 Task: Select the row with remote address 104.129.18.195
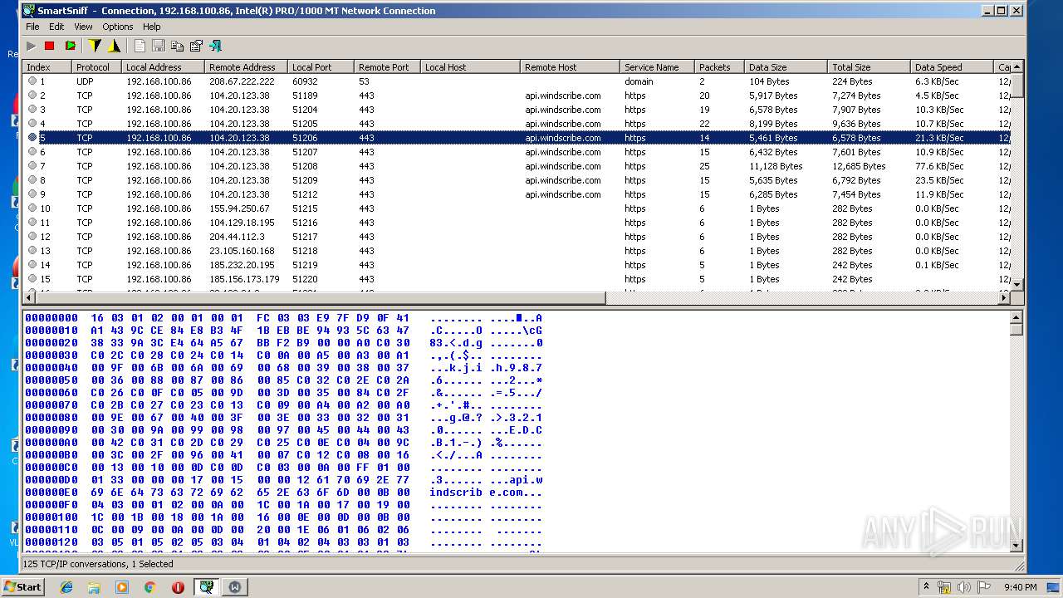coord(517,223)
